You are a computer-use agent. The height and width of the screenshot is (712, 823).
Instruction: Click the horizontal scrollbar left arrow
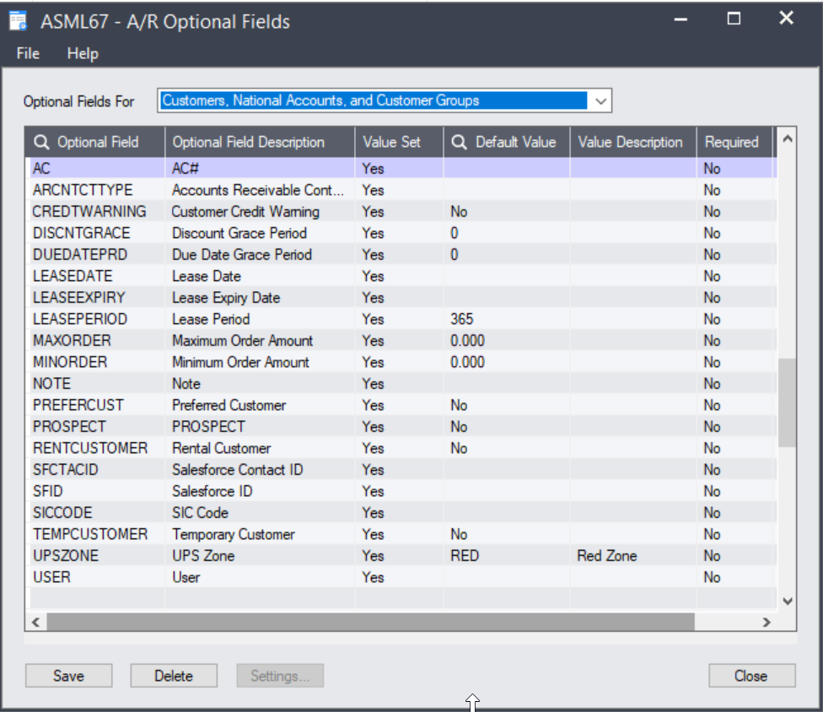(x=36, y=622)
